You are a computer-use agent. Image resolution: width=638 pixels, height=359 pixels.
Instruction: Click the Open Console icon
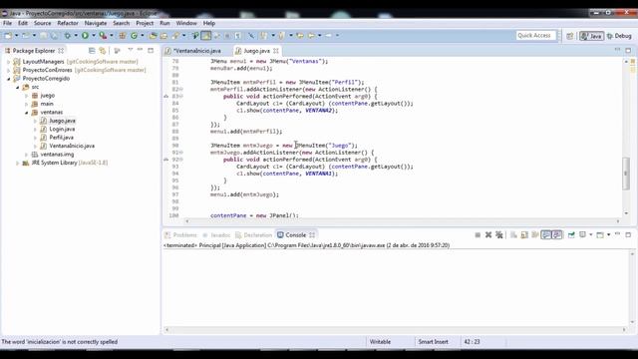click(600, 235)
